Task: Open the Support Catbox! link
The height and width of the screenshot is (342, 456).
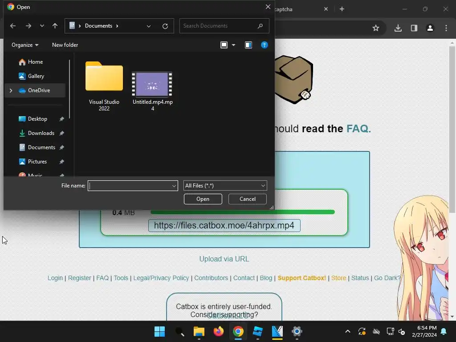Action: pyautogui.click(x=302, y=278)
